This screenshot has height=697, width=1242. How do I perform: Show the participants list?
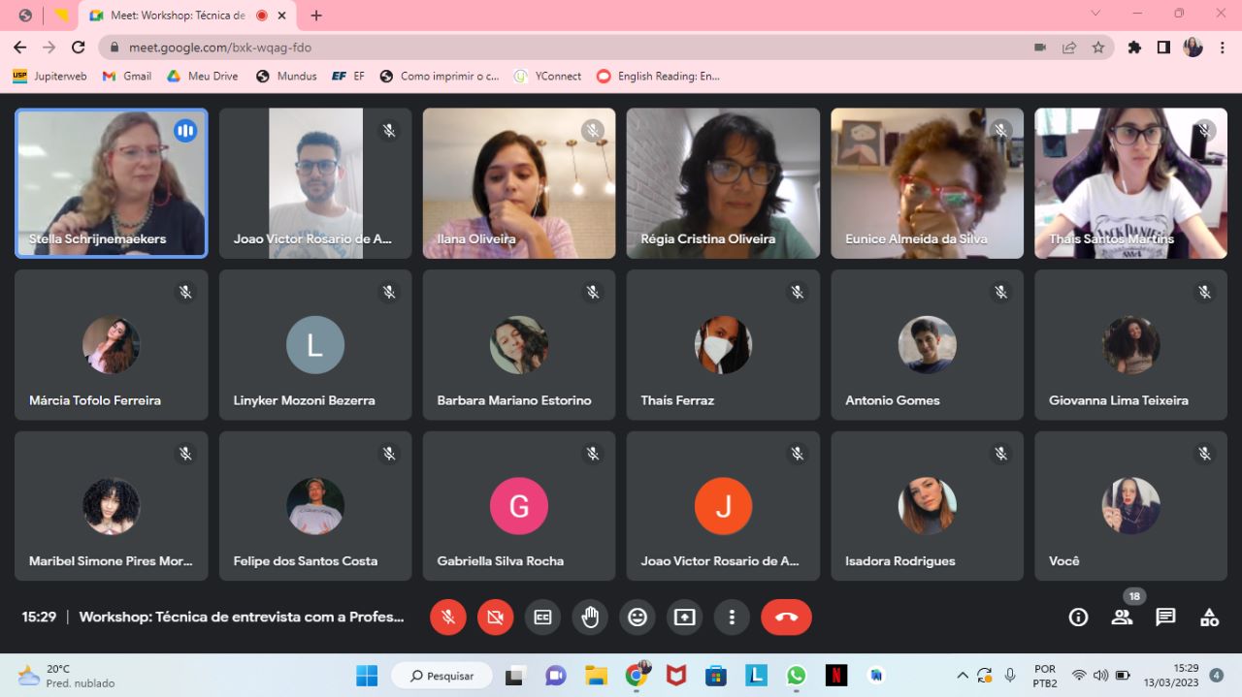click(1122, 617)
